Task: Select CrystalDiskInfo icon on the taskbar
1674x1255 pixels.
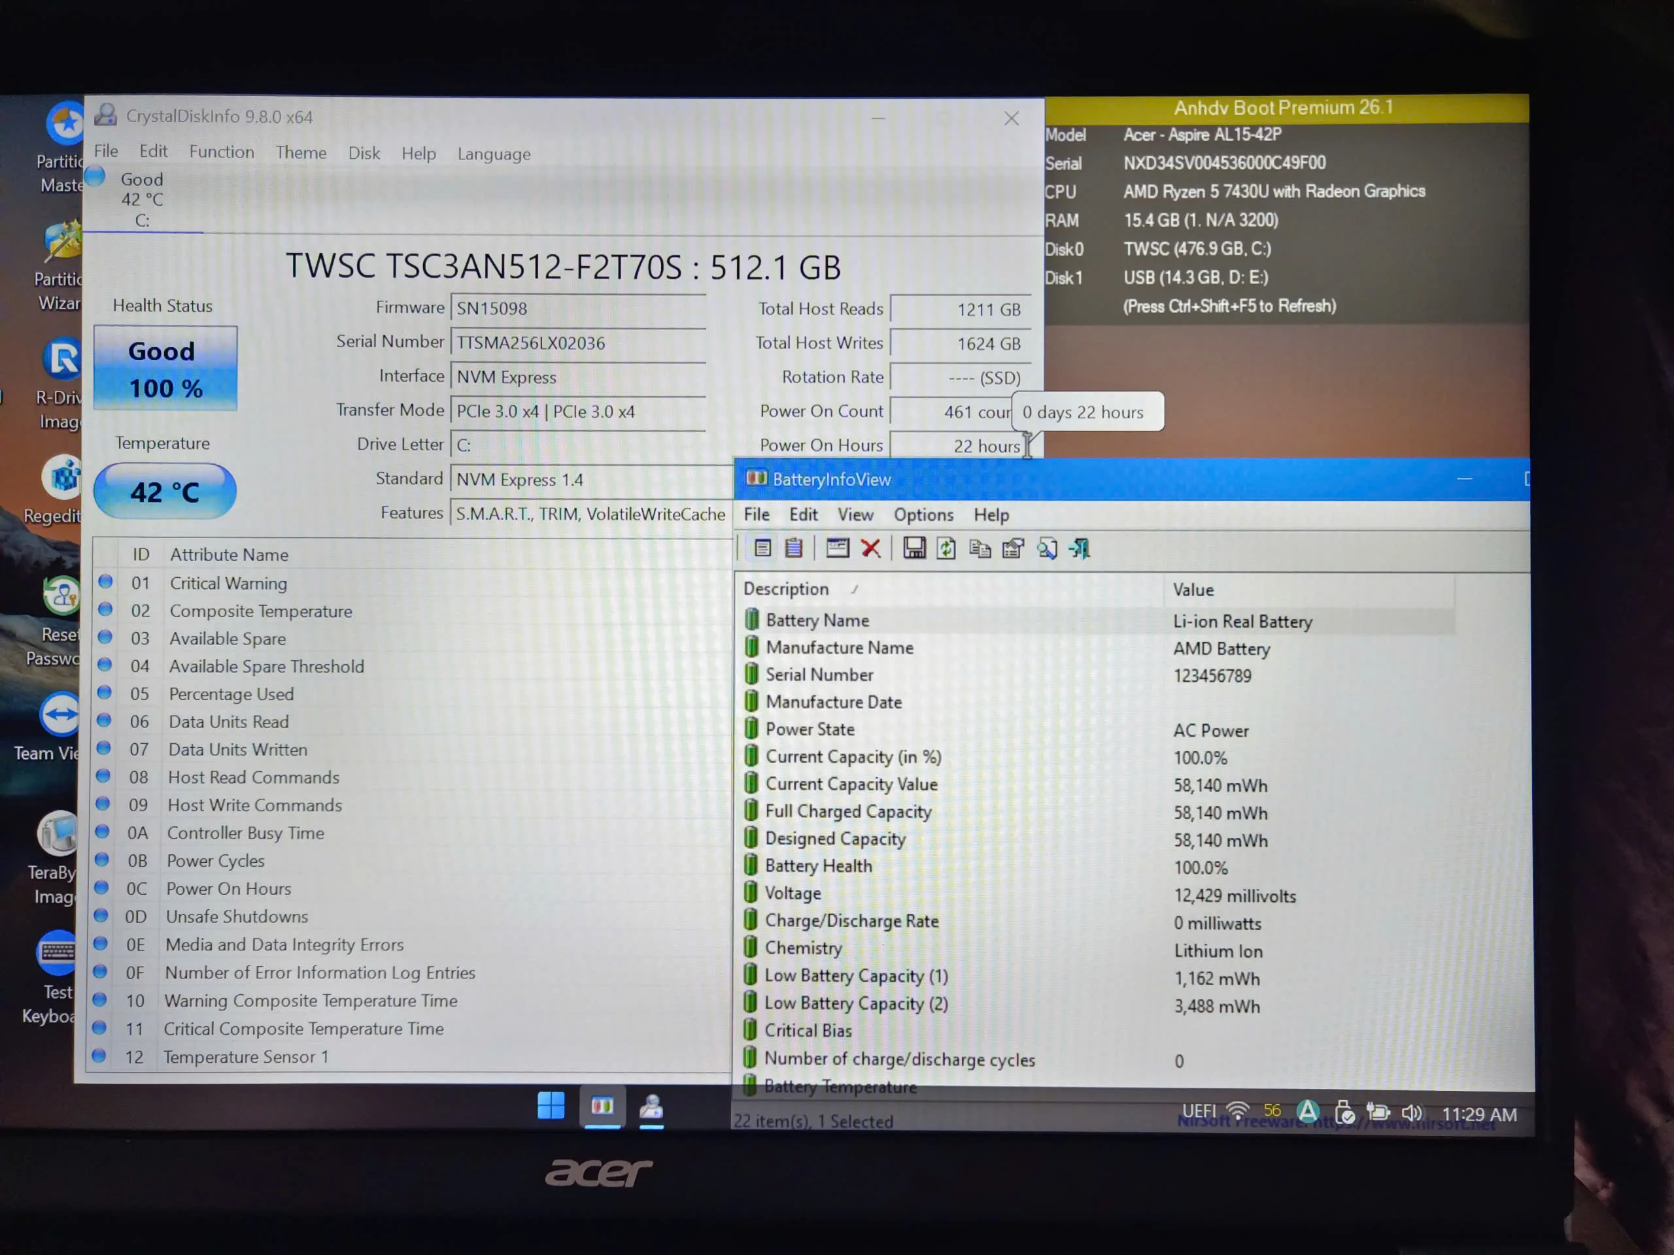Action: (651, 1107)
